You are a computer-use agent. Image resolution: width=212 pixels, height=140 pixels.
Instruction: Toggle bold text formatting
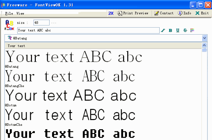(171, 30)
